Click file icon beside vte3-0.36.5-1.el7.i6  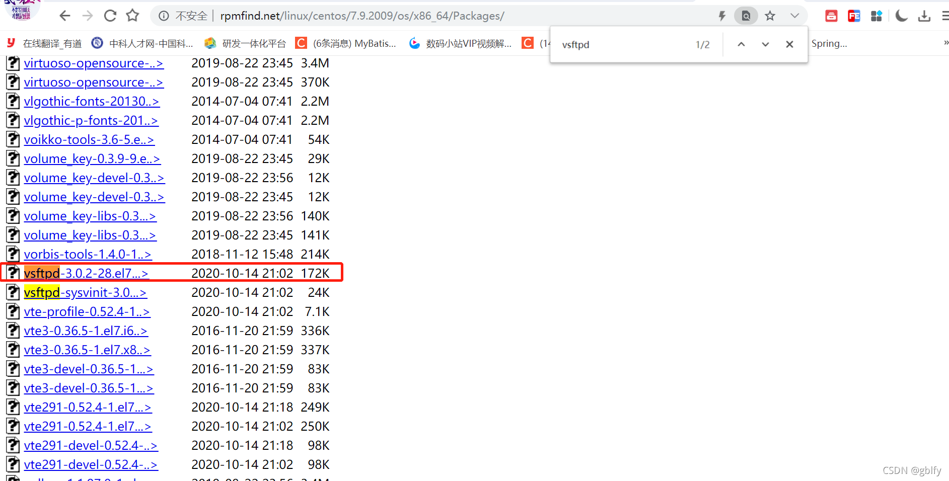click(13, 330)
